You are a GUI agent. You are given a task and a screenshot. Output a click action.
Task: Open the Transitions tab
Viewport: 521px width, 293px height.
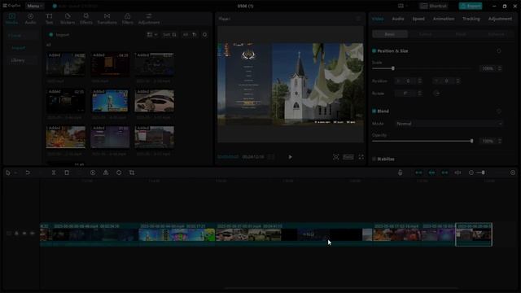tap(107, 19)
